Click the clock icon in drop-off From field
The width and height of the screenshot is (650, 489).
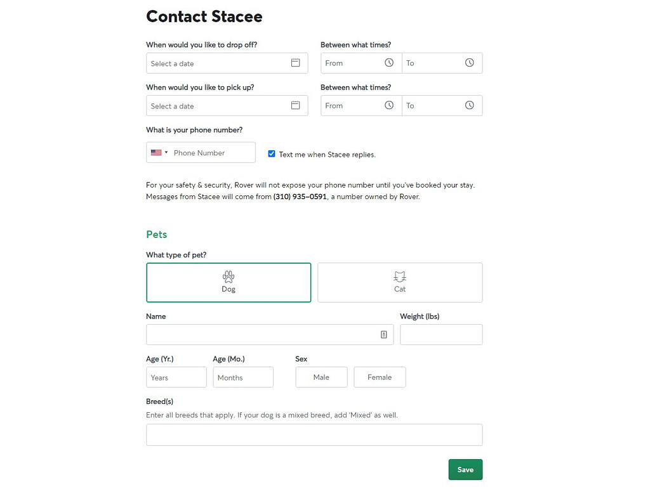389,63
